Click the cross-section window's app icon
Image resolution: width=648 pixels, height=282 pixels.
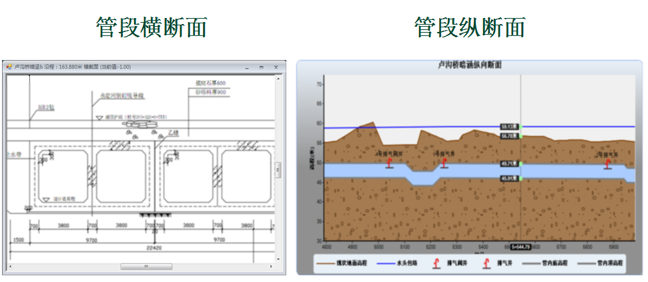pos(9,67)
